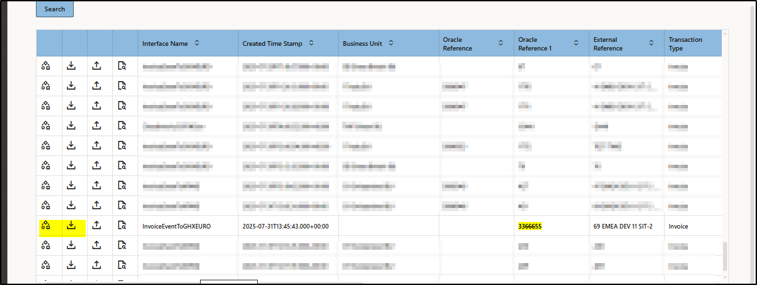Click sort arrows of External Reference column

pyautogui.click(x=651, y=43)
